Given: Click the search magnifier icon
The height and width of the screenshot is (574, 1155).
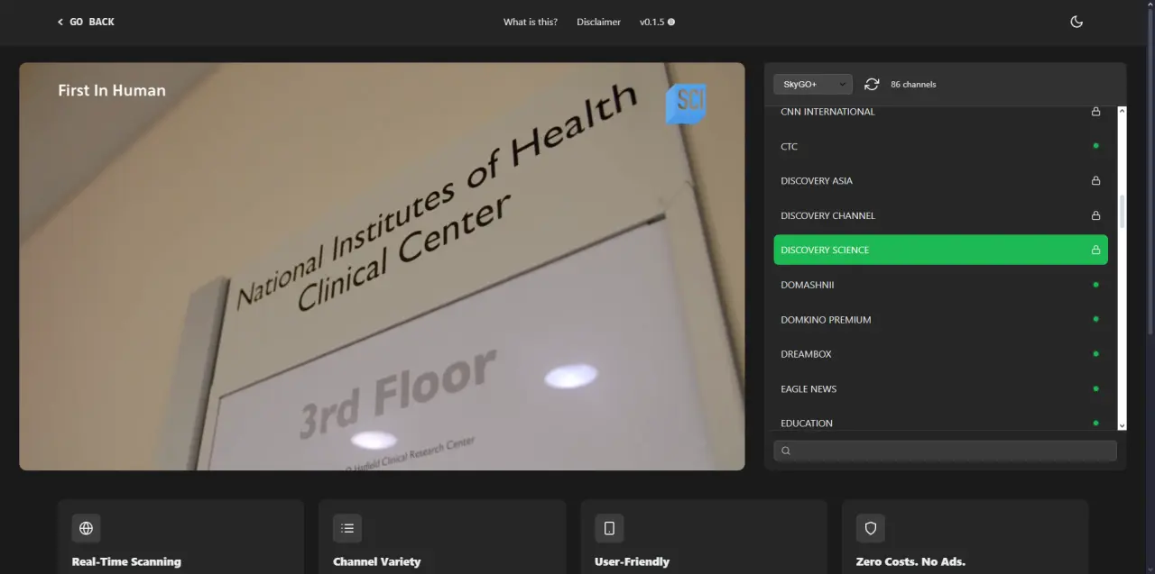Looking at the screenshot, I should point(786,451).
